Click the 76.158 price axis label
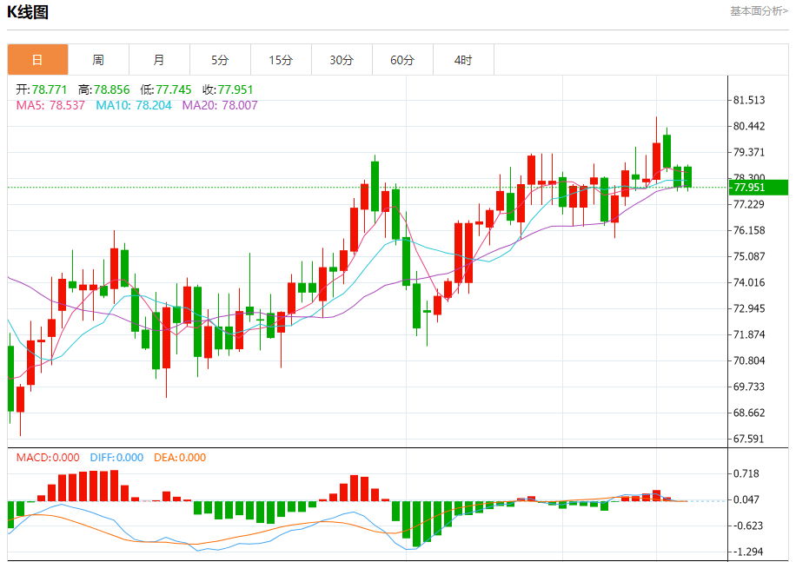Viewport: 796px width, 562px height. (749, 230)
